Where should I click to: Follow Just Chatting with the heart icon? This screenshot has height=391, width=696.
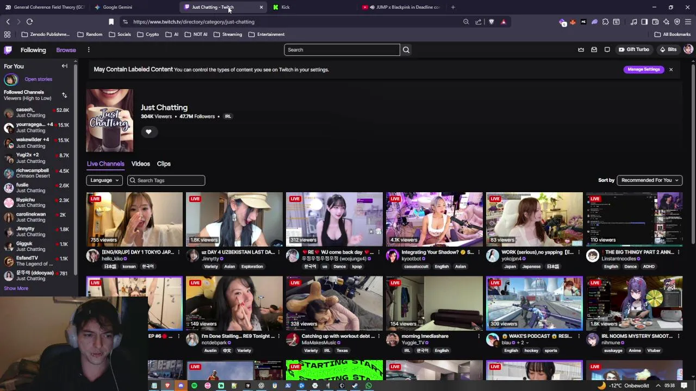(148, 132)
